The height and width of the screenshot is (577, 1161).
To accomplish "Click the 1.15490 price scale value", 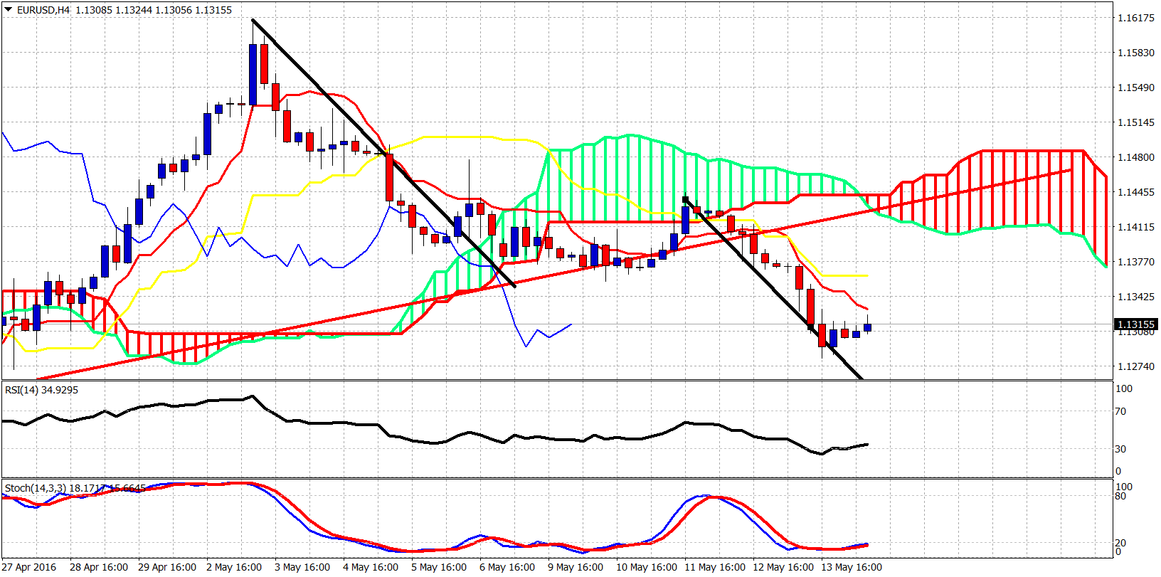I will tap(1136, 88).
